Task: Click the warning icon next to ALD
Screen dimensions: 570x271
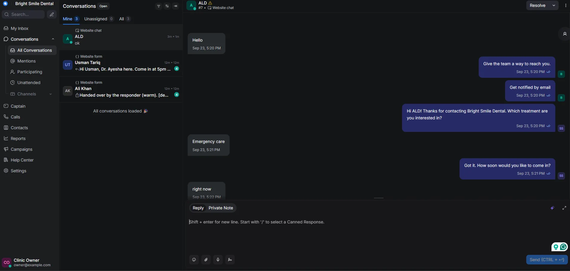Action: click(x=210, y=3)
